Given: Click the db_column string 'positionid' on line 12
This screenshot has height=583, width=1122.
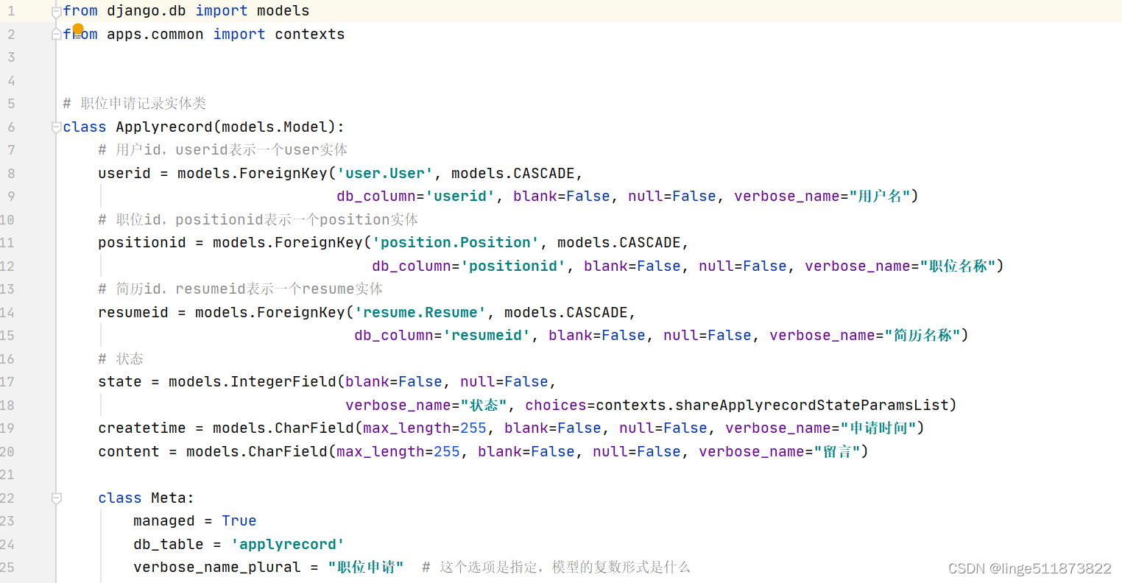Looking at the screenshot, I should [514, 266].
